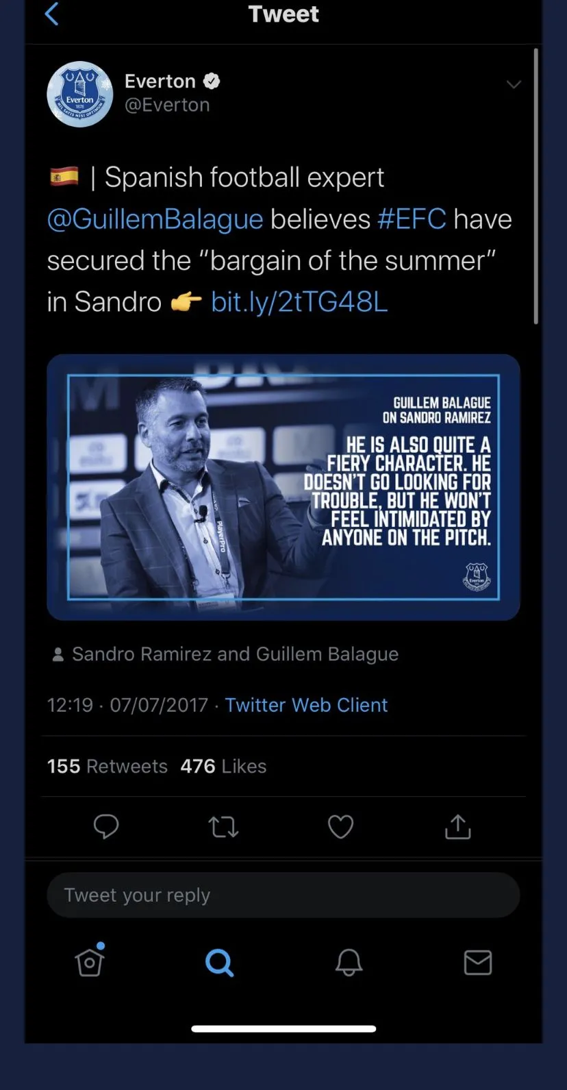
Task: Tap the reply speech bubble icon
Action: point(106,827)
